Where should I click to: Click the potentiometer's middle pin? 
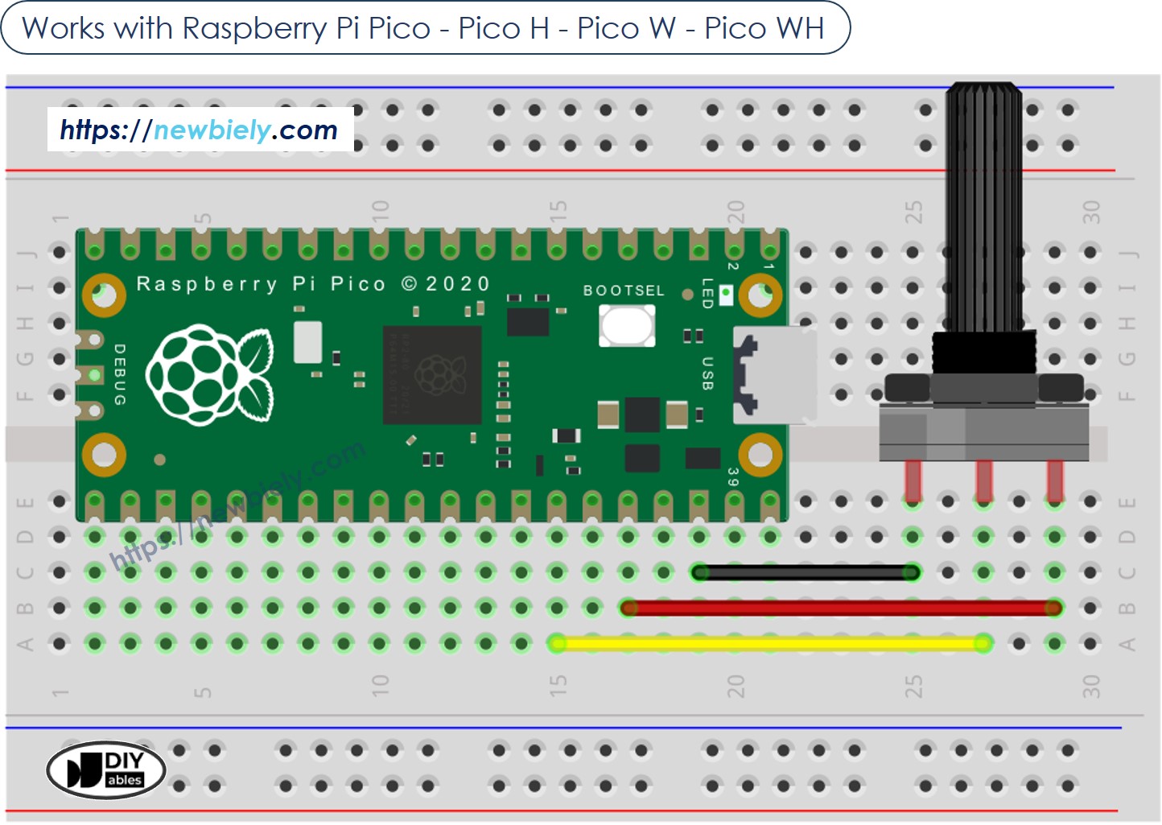[x=983, y=481]
